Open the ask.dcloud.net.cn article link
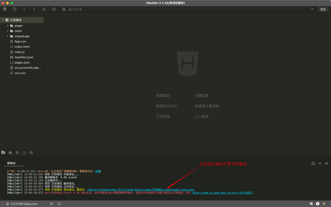Viewport: 331px width, 207px height. 222,193
